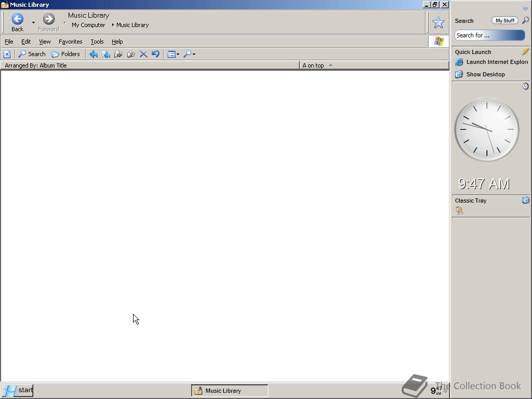Click the Move To folder toolbar icon
Image resolution: width=532 pixels, height=399 pixels.
[x=118, y=54]
